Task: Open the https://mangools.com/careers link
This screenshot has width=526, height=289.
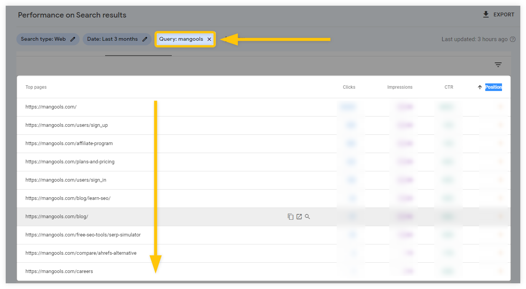Action: 59,271
